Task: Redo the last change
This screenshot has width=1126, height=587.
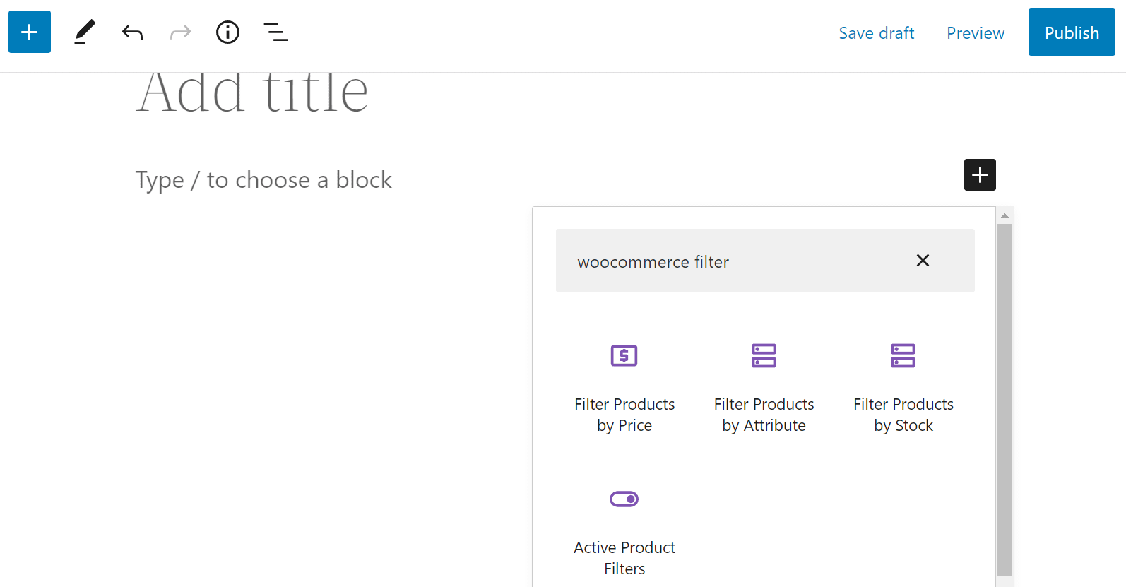Action: pos(180,32)
